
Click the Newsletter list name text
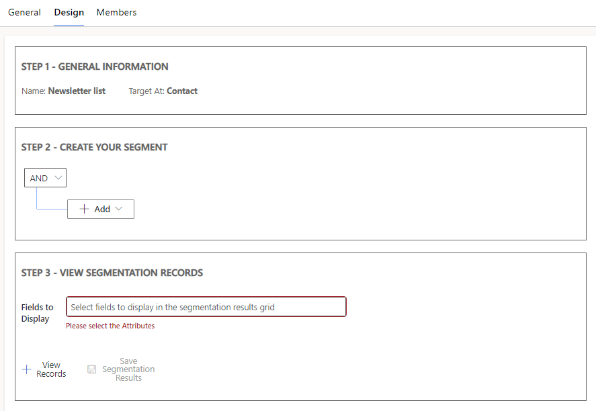pyautogui.click(x=77, y=91)
